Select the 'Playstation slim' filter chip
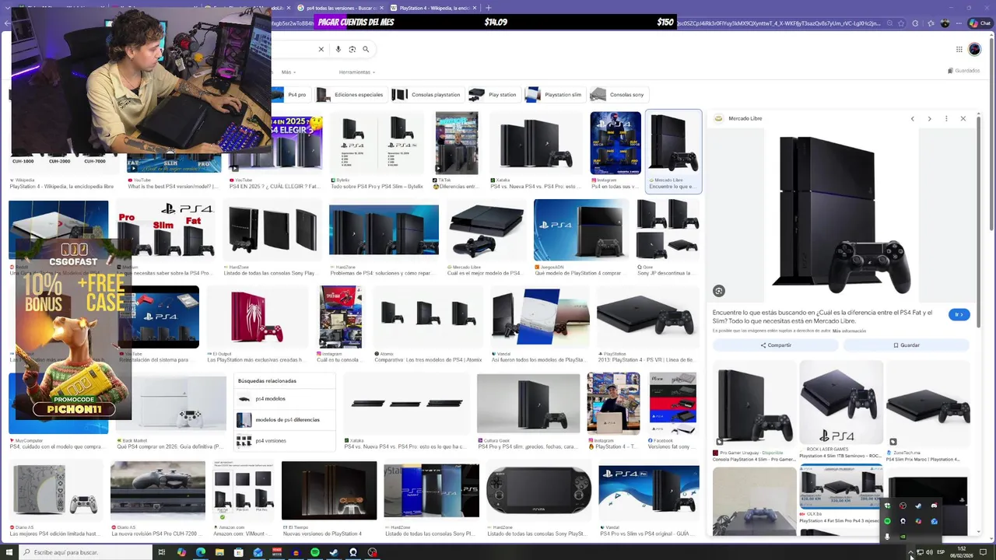 (x=555, y=95)
